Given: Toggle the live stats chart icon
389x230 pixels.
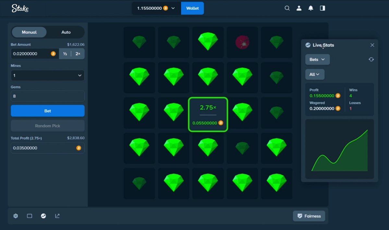Looking at the screenshot, I should (x=43, y=216).
